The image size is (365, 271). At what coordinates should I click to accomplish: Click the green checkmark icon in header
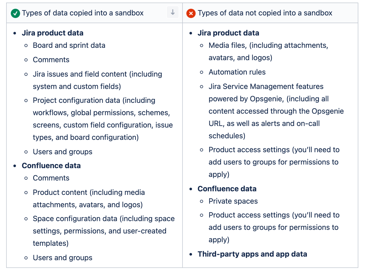pyautogui.click(x=15, y=13)
